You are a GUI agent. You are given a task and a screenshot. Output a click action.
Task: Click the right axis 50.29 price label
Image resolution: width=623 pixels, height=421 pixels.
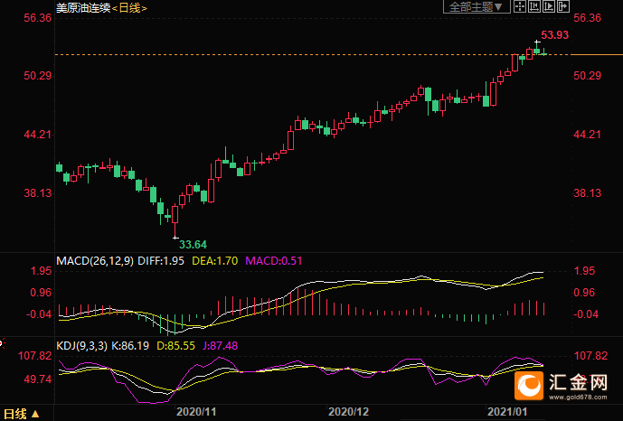587,76
